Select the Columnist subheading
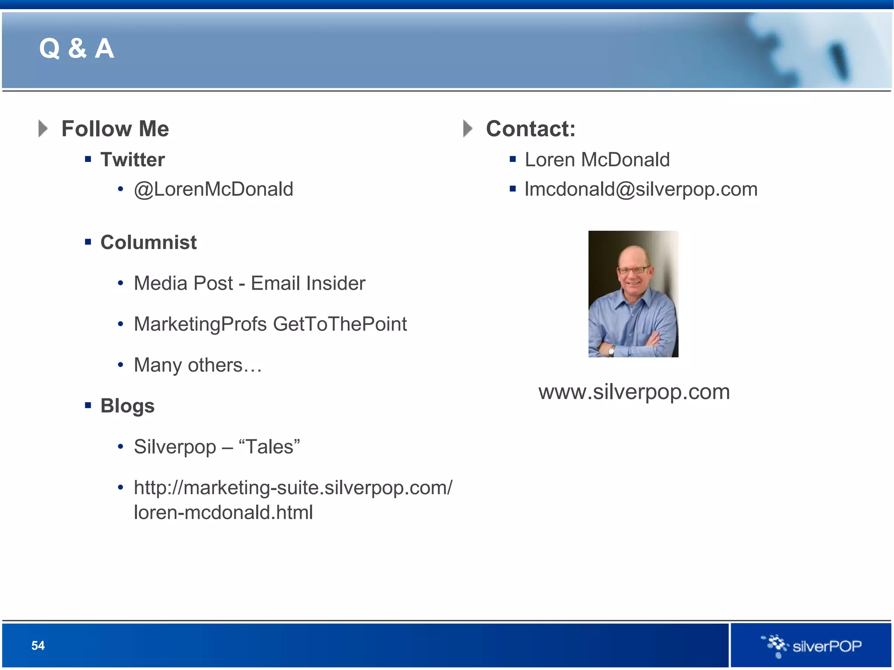Viewport: 894px width, 670px height. point(148,242)
